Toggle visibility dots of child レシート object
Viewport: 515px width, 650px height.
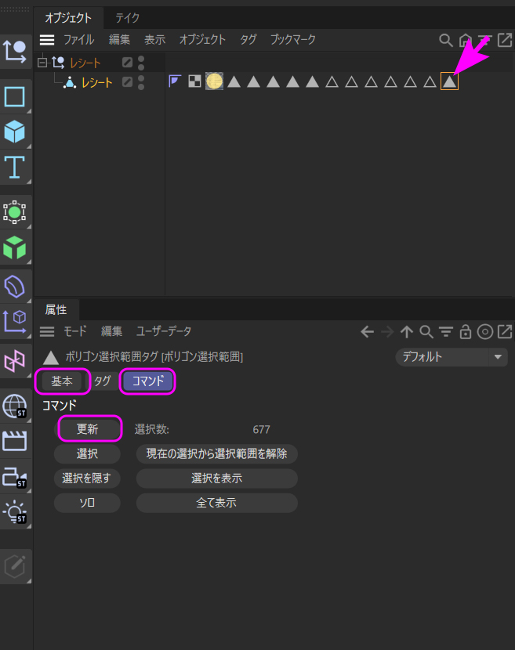(141, 81)
